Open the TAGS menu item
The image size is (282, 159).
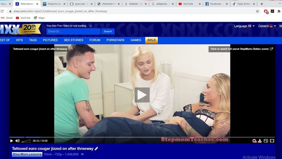(x=33, y=40)
